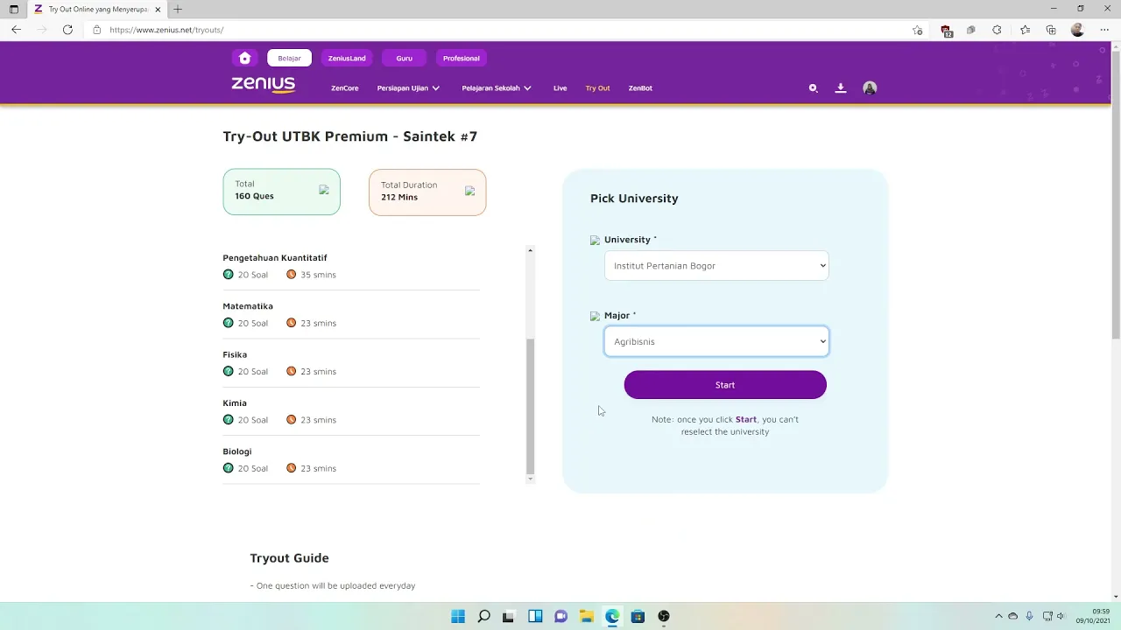This screenshot has height=630, width=1121.
Task: Open the Favorites list icon
Action: pos(1026,30)
